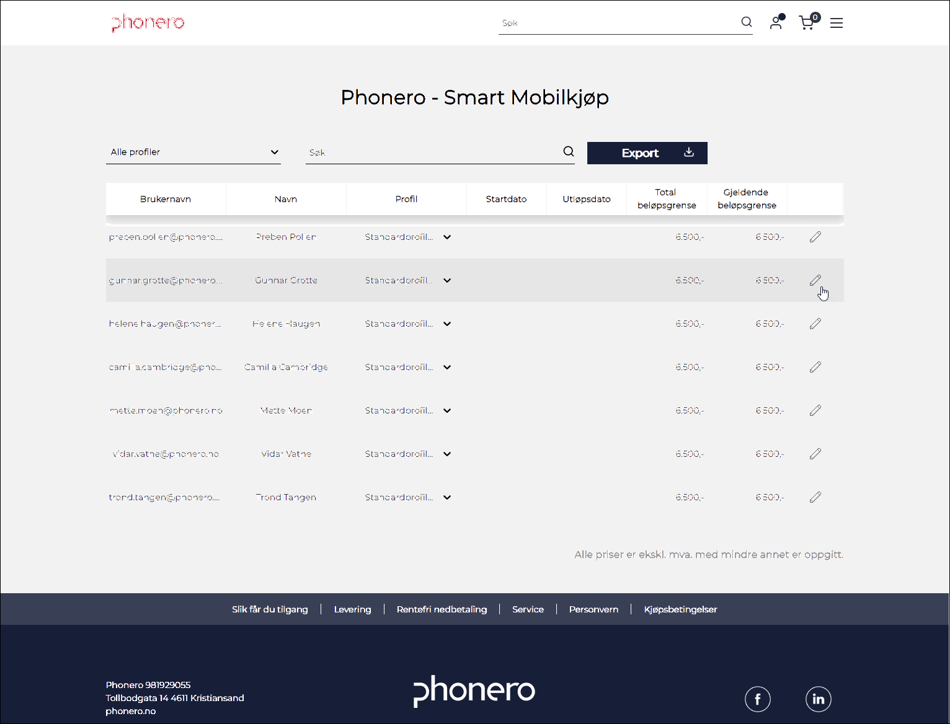Edit Trond Tangen row pencil icon
Image resolution: width=950 pixels, height=724 pixels.
tap(815, 497)
